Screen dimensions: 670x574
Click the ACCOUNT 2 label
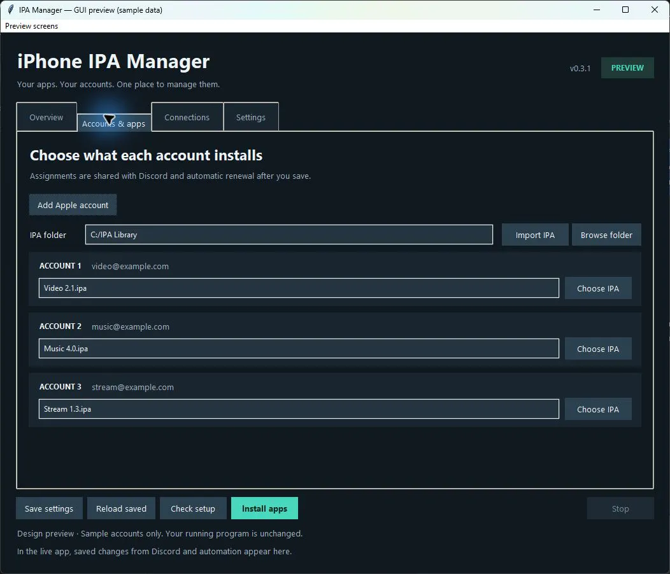61,326
